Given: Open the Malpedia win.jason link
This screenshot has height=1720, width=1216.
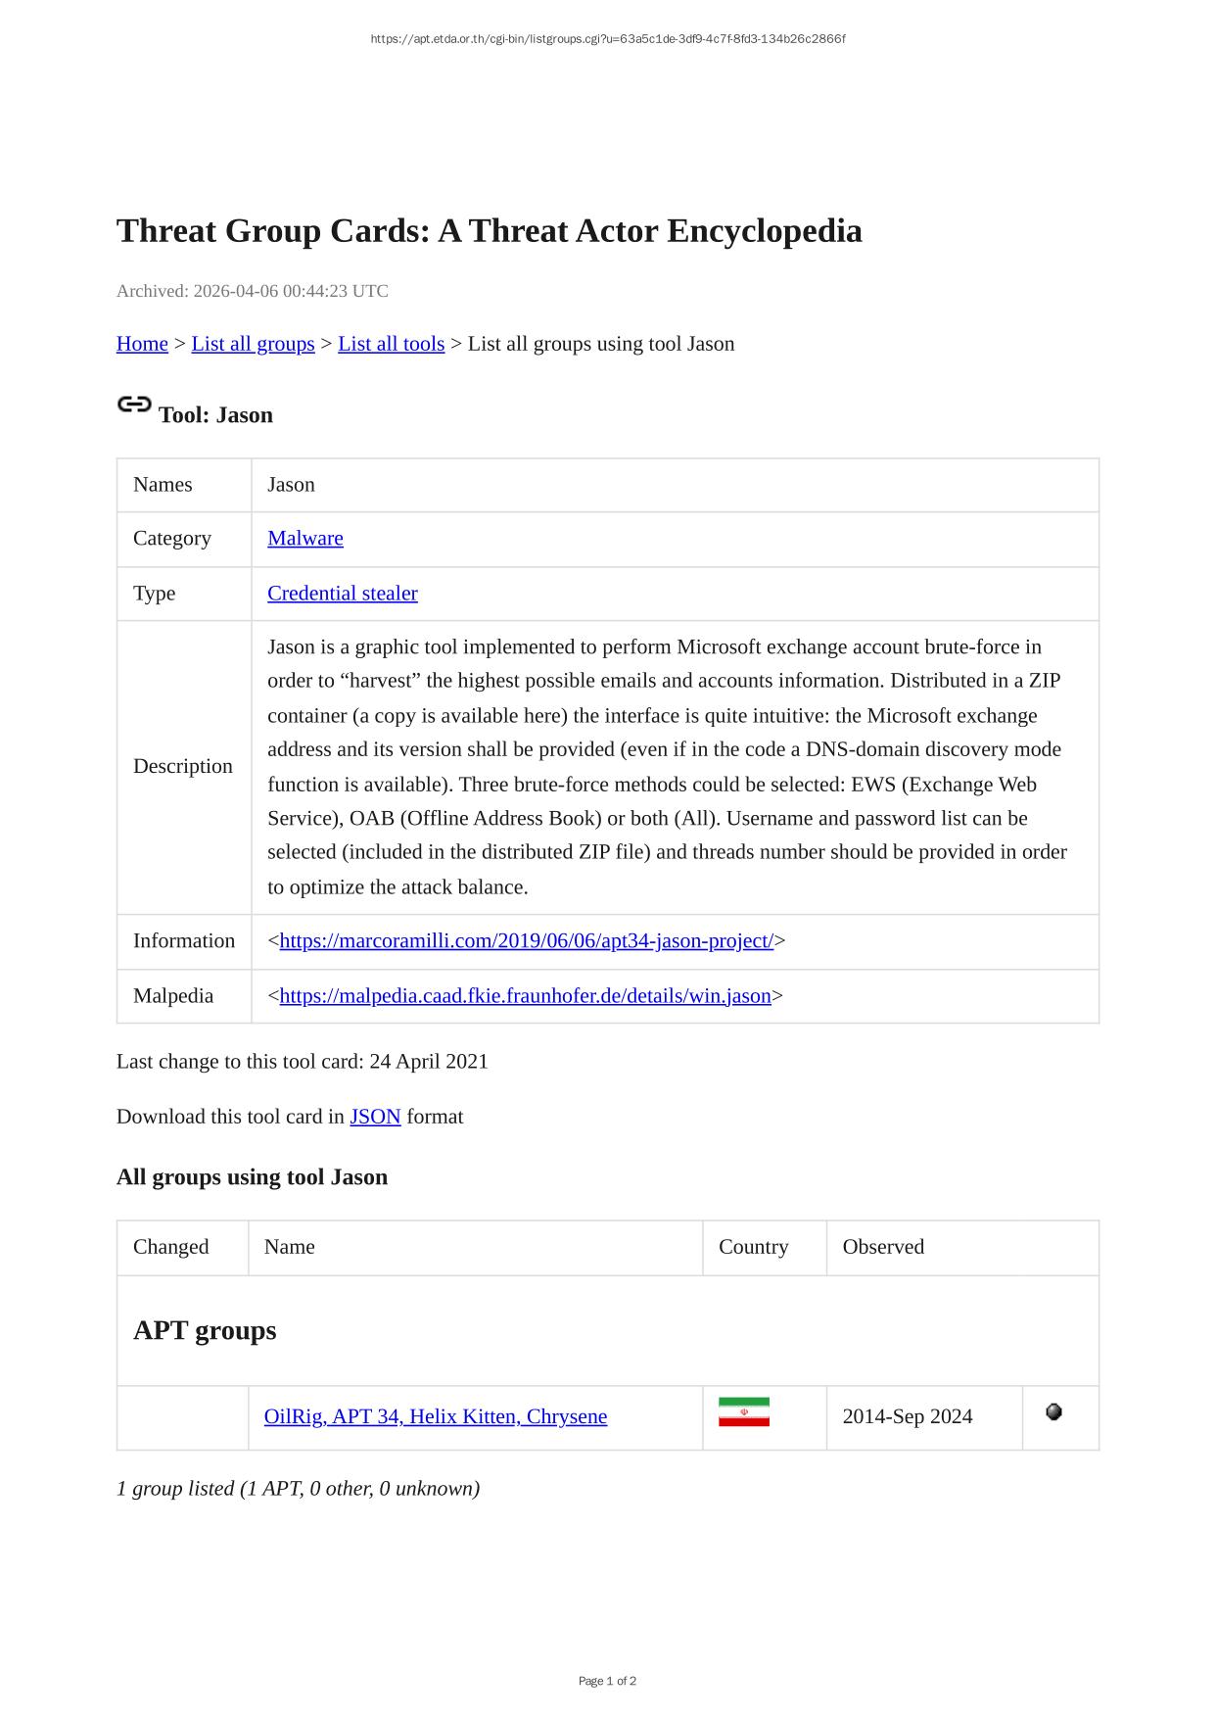Looking at the screenshot, I should tap(525, 995).
